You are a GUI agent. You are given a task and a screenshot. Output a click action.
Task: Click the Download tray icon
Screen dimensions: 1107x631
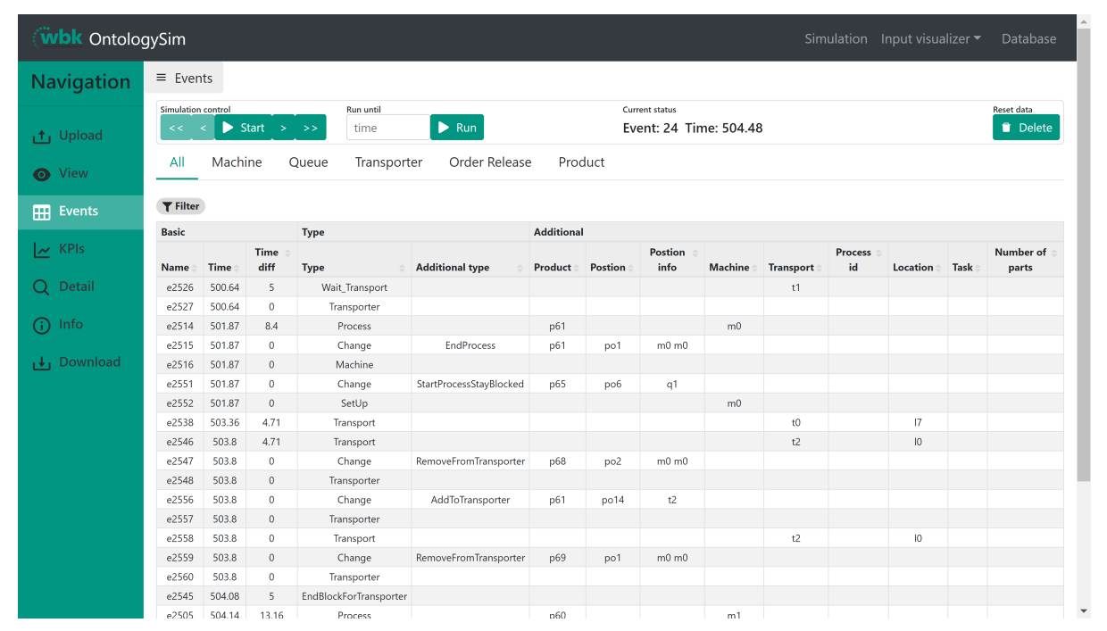pos(42,363)
